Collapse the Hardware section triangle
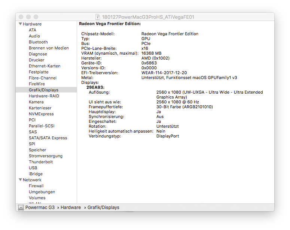Image resolution: width=290 pixels, height=230 pixels. (21, 24)
